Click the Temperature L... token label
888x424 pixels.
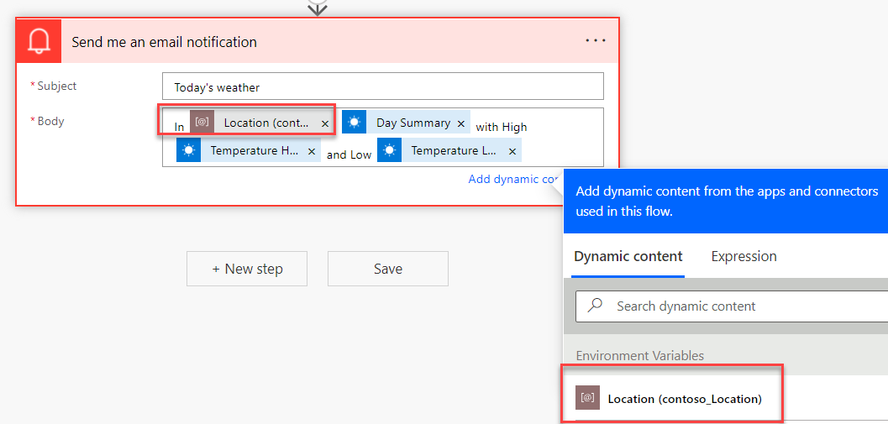[x=455, y=150]
